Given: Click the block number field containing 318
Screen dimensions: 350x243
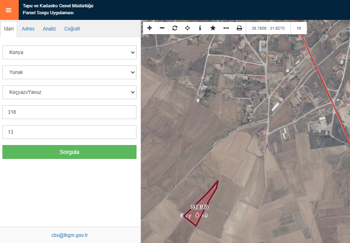Looking at the screenshot, I should coord(69,112).
